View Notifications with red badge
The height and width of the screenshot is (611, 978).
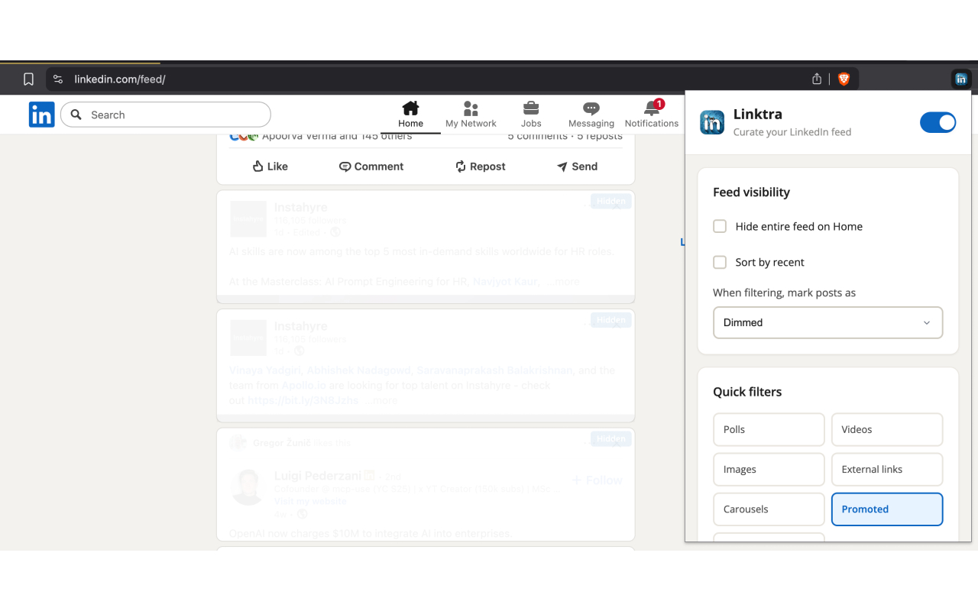(x=652, y=115)
